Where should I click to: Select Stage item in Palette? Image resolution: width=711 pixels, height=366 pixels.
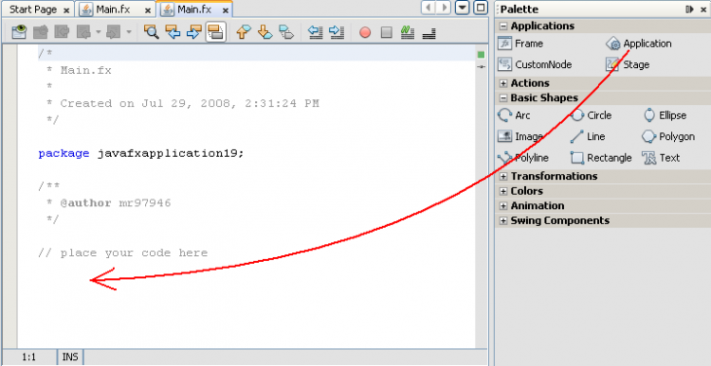pos(627,65)
